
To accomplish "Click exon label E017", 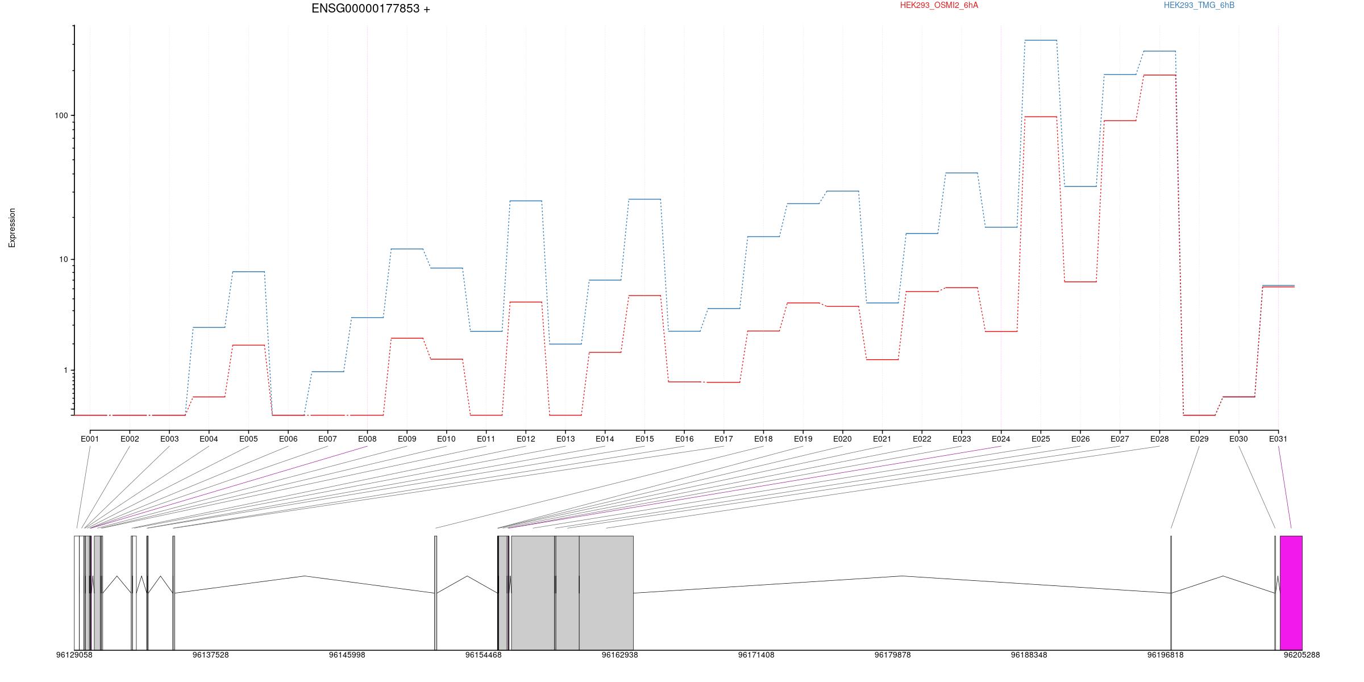I will (x=723, y=439).
